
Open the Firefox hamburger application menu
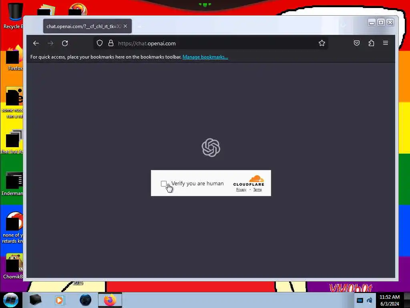(386, 43)
